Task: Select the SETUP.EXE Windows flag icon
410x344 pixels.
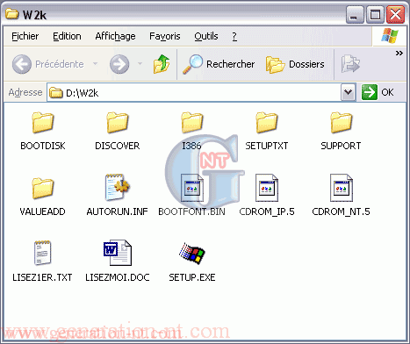Action: (x=192, y=254)
